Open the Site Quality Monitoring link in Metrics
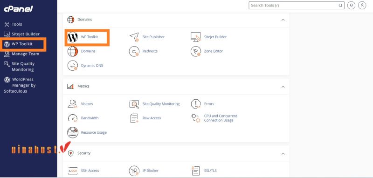Image resolution: width=373 pixels, height=178 pixels. pyautogui.click(x=161, y=104)
